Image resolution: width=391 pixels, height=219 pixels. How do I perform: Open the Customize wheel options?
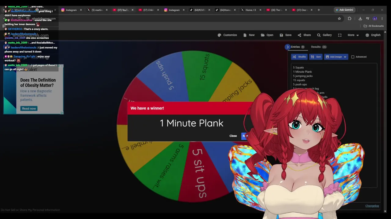(x=227, y=35)
